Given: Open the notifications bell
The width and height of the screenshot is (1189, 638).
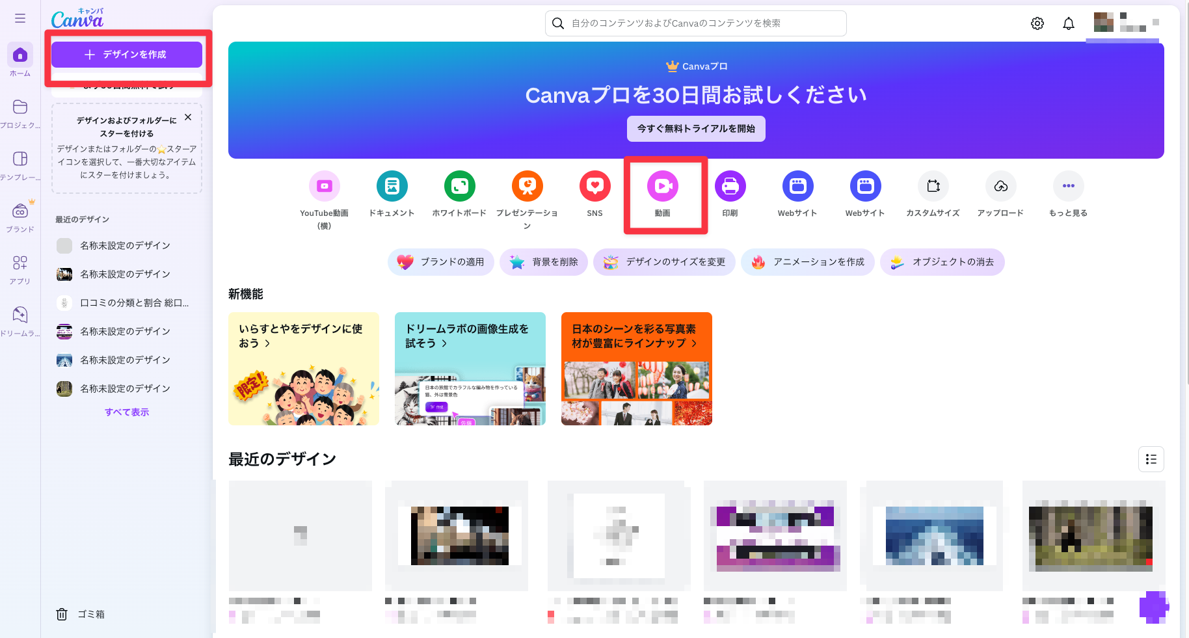Looking at the screenshot, I should point(1069,23).
